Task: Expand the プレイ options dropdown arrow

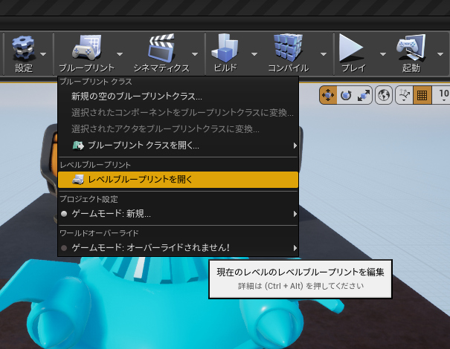Action: click(383, 54)
